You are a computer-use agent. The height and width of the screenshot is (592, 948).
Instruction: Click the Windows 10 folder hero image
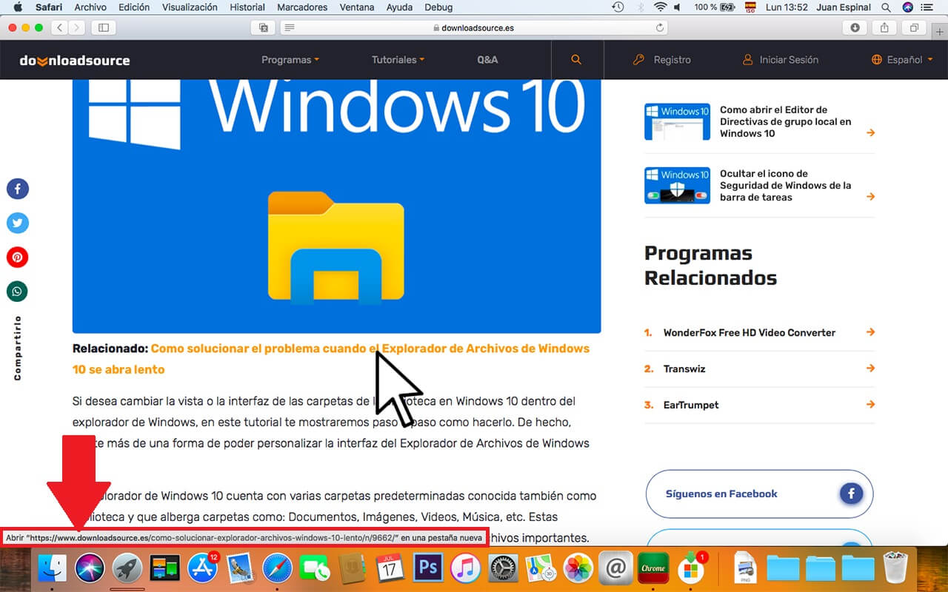tap(336, 206)
